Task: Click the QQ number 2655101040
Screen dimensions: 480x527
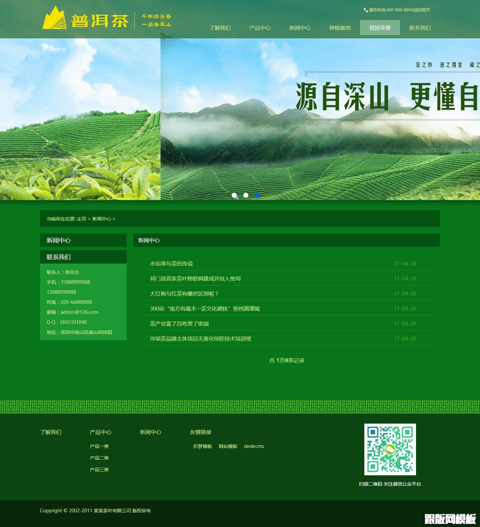Action: coord(73,322)
